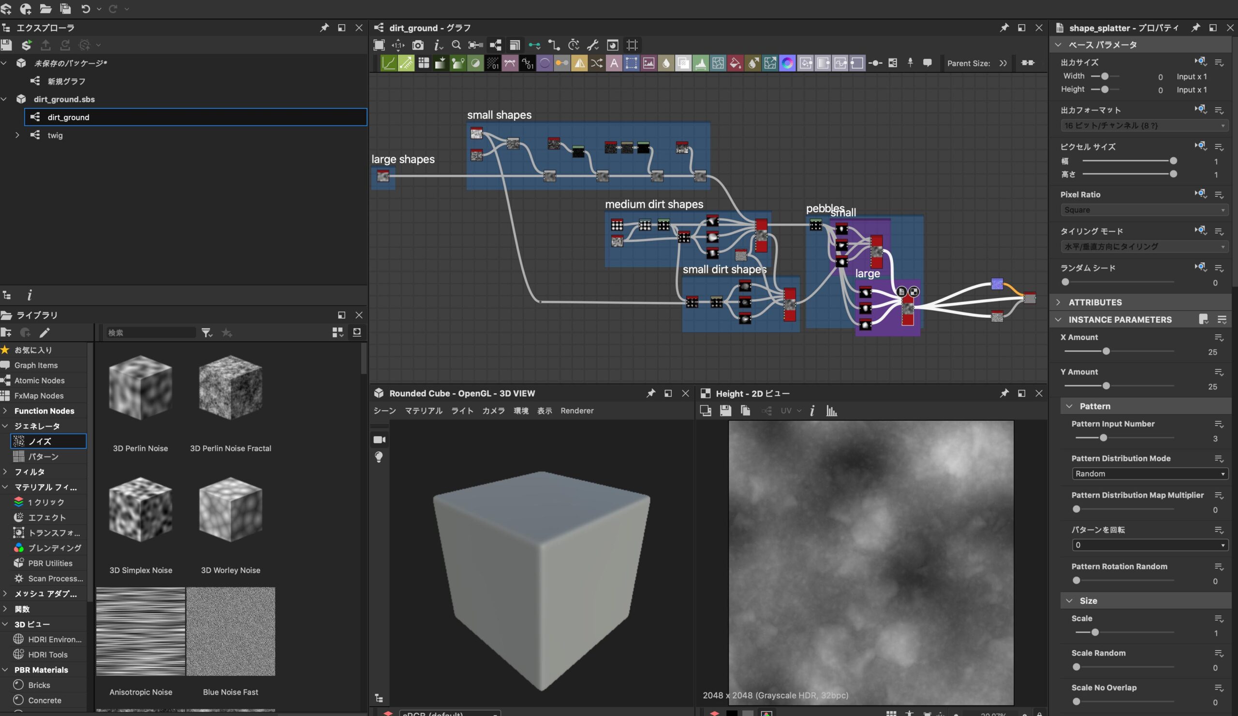The height and width of the screenshot is (716, 1238).
Task: Click the UV mapping icon in 3D view
Action: [x=785, y=412]
